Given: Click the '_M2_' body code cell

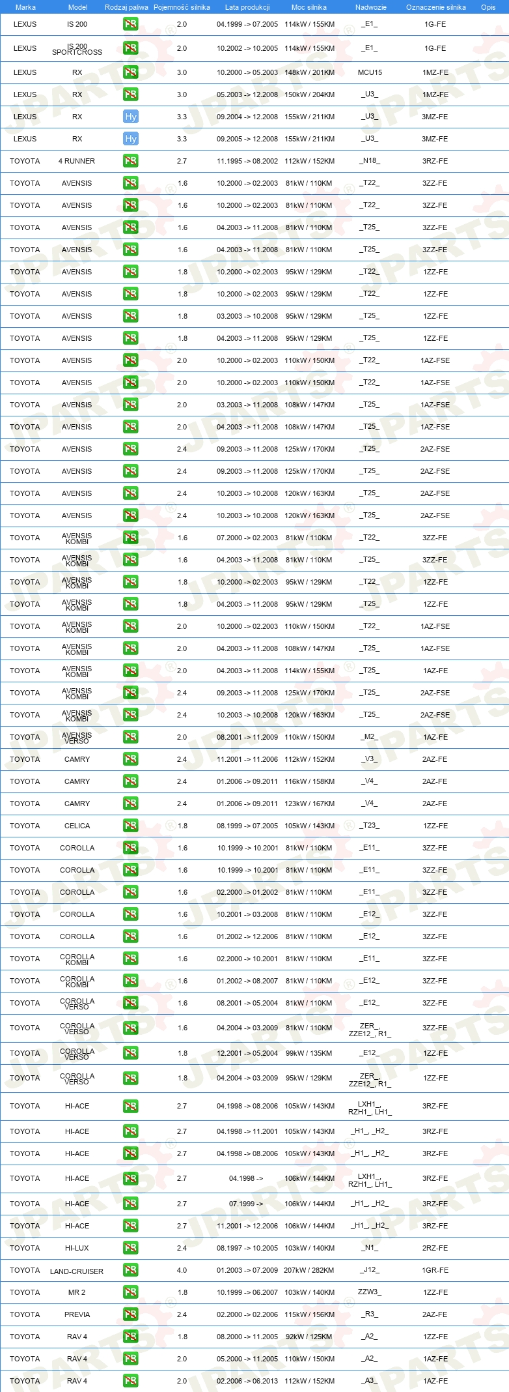Looking at the screenshot, I should click(x=369, y=737).
